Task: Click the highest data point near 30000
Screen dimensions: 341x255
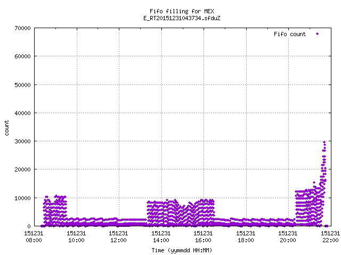Action: point(324,142)
